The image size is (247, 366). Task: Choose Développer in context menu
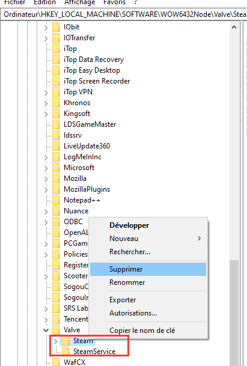148,225
